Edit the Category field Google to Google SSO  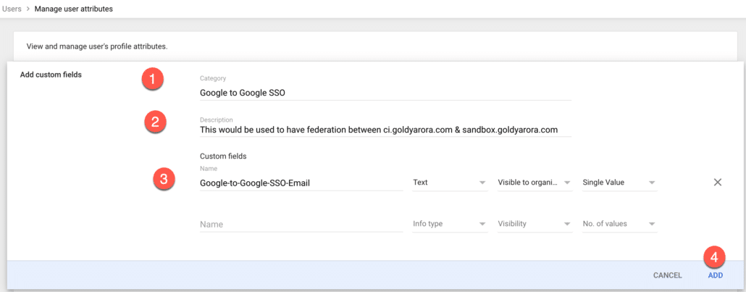click(385, 93)
